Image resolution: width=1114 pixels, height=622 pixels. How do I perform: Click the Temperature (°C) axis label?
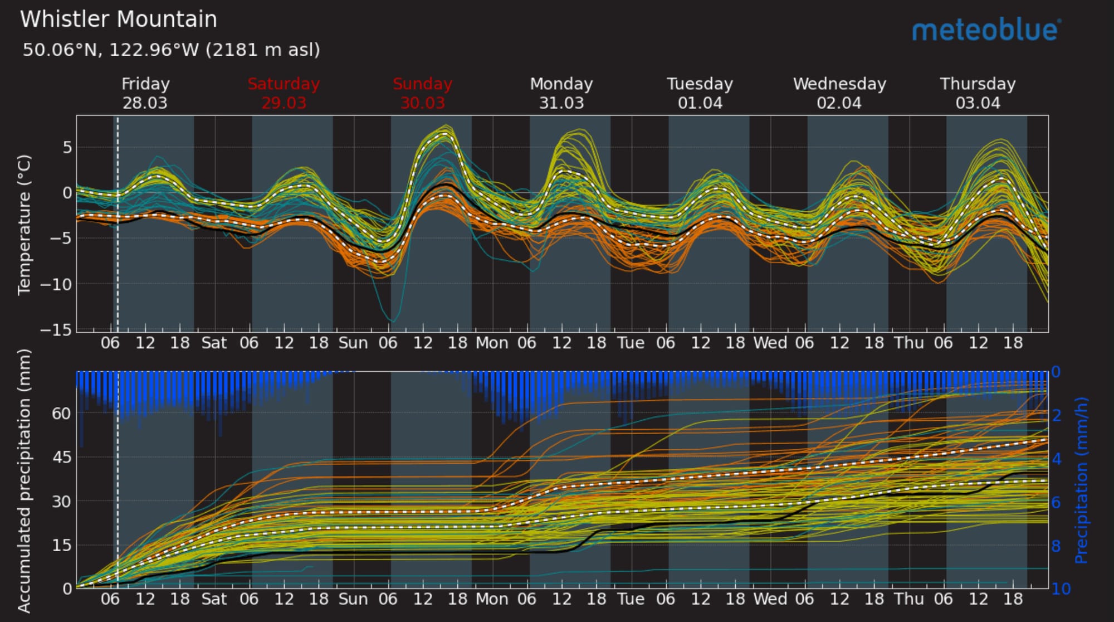[x=24, y=225]
